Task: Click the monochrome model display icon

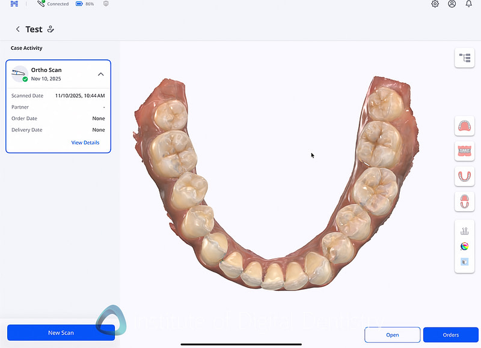Action: tap(464, 262)
